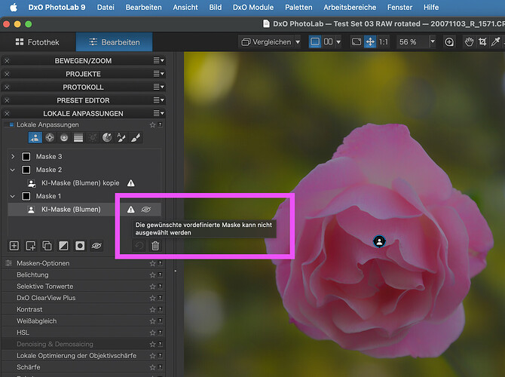Select the AI mask tool icon
Viewport: 505px width, 377px height.
(x=35, y=137)
